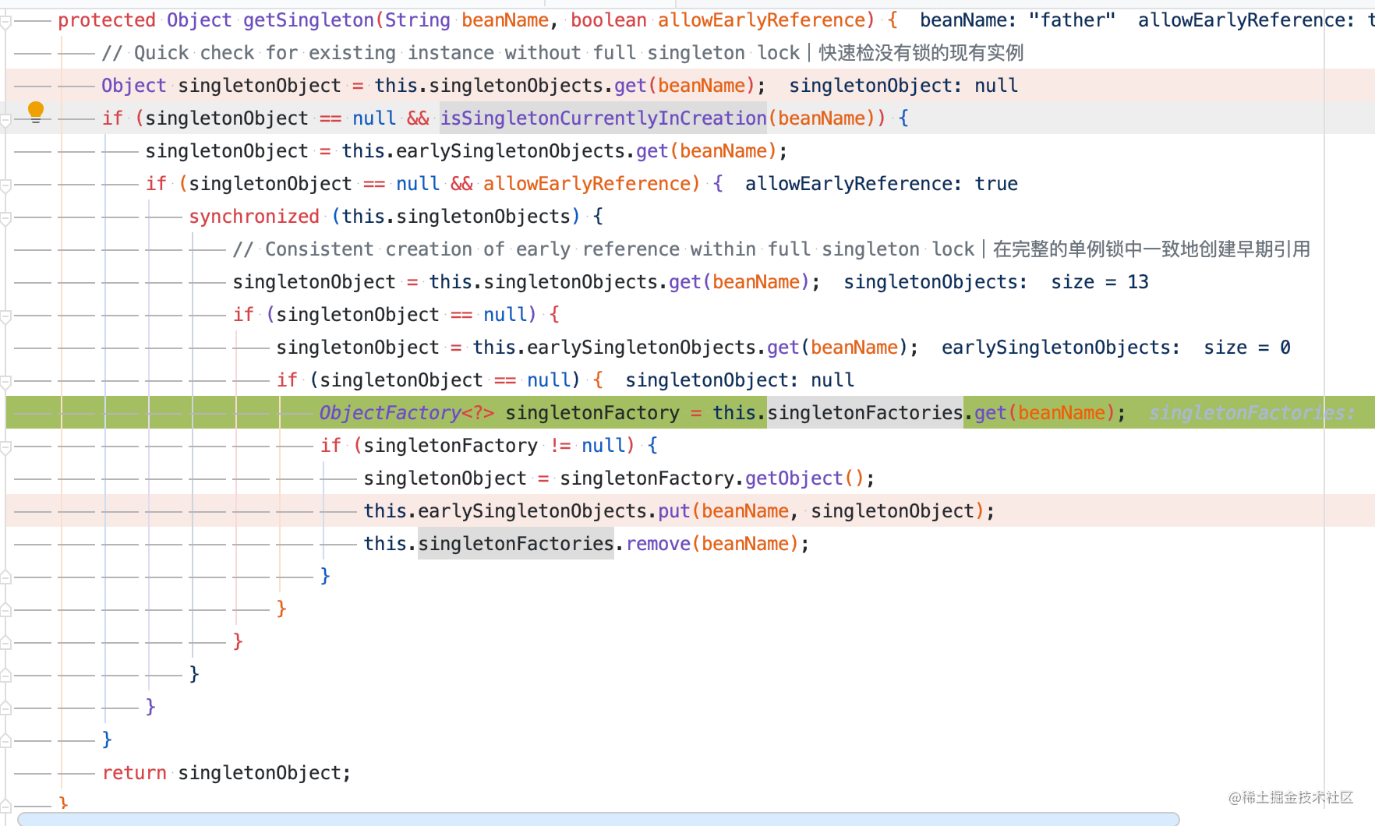
Task: Click the beanName: "father" debug hint
Action: 1017,20
